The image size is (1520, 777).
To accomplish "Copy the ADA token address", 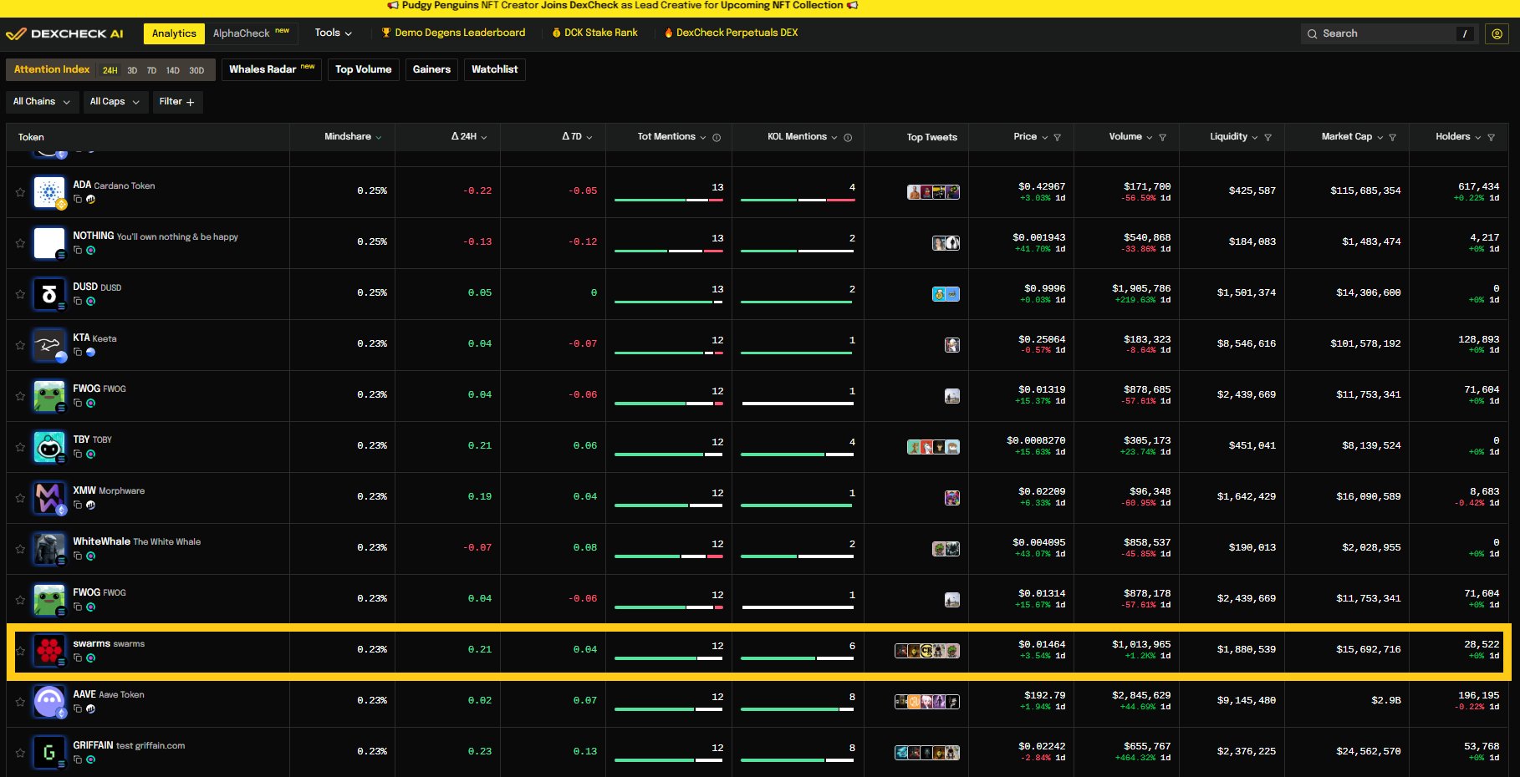I will pos(78,199).
